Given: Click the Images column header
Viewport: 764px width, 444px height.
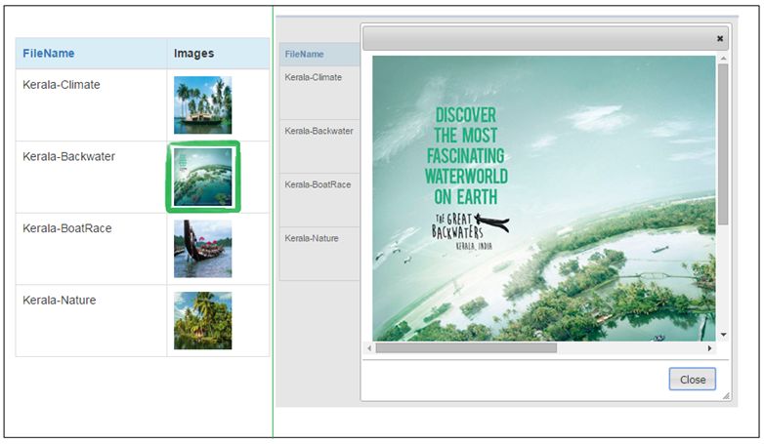Looking at the screenshot, I should (x=193, y=54).
